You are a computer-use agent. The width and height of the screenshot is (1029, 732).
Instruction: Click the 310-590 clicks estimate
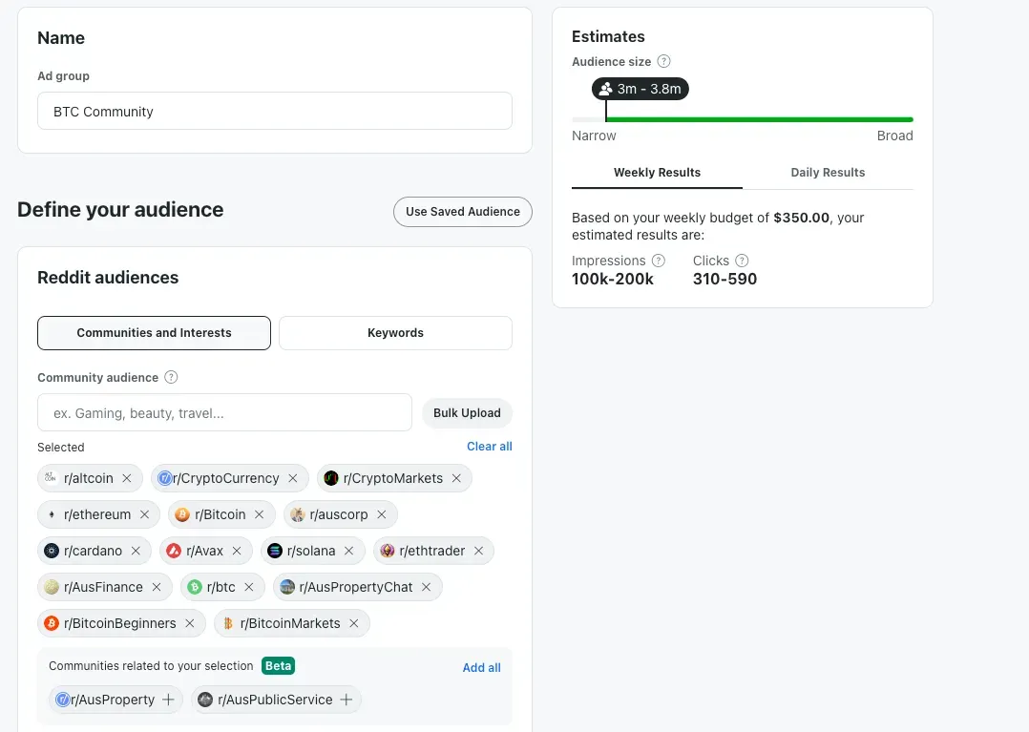(725, 279)
